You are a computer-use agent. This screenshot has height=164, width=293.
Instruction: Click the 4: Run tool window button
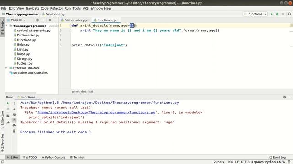click(x=12, y=157)
